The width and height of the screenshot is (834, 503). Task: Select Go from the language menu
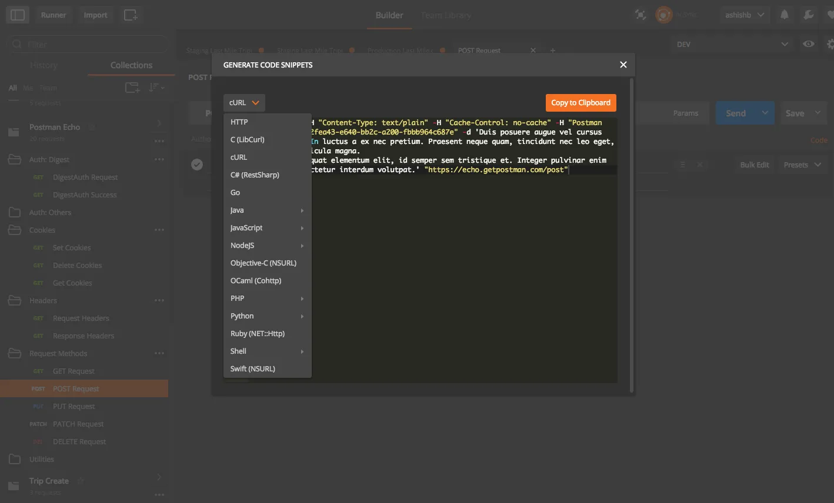268,193
